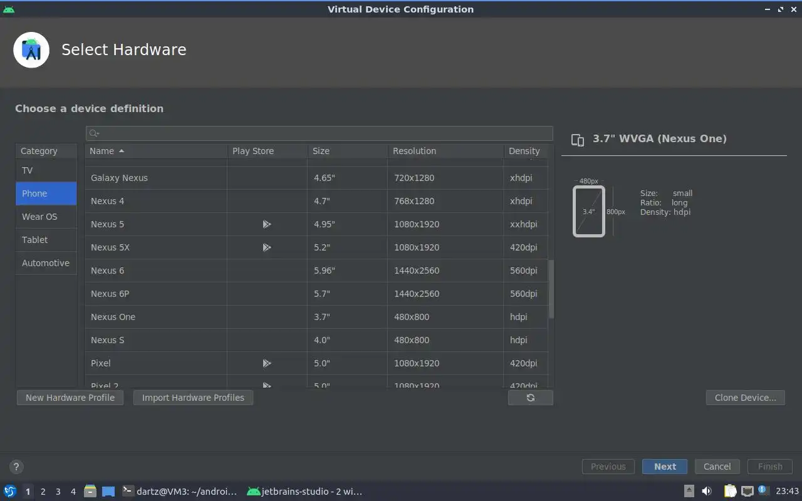Open the system start menu in taskbar
This screenshot has width=802, height=501.
point(9,492)
